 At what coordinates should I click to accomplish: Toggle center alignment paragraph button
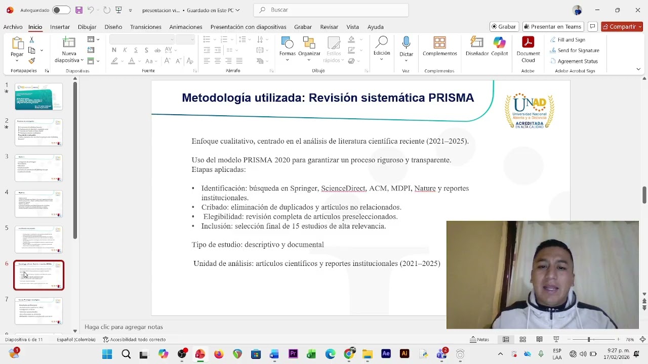(x=217, y=61)
